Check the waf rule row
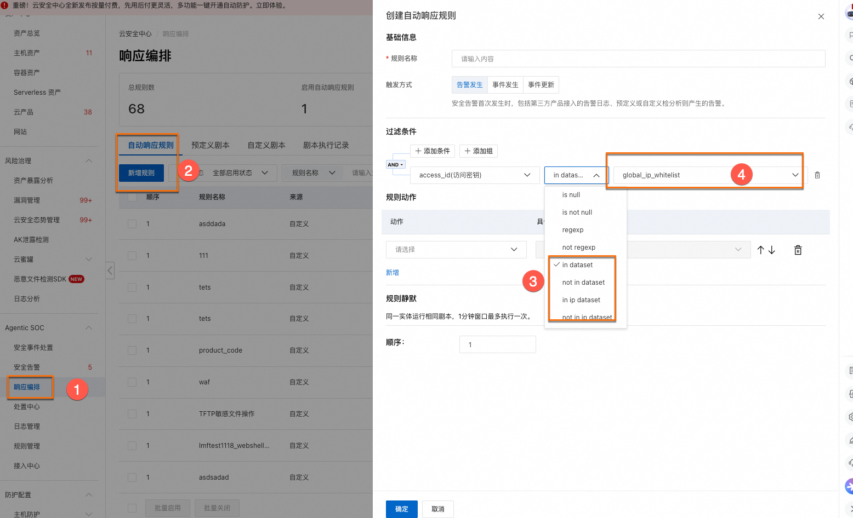This screenshot has width=853, height=518. [x=132, y=382]
